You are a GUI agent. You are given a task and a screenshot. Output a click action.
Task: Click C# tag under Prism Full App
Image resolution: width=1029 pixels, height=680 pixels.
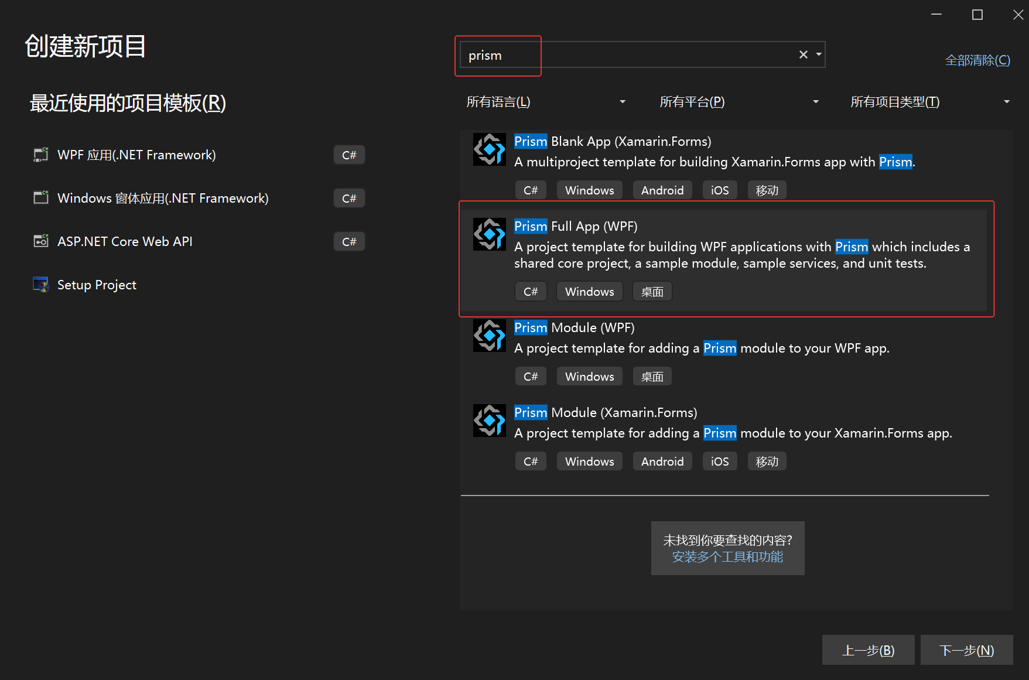tap(531, 292)
